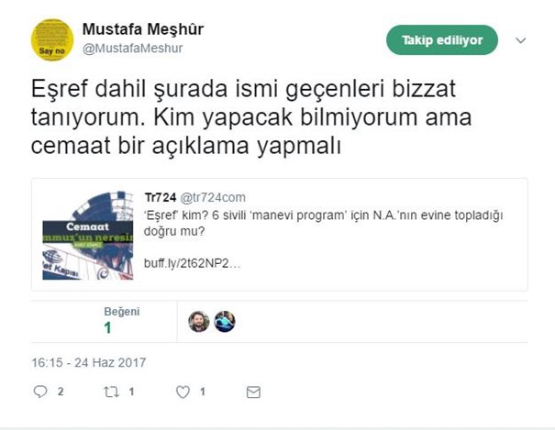Screen dimensions: 555x430
Task: Toggle the Takip ediliyor follow button
Action: 442,40
